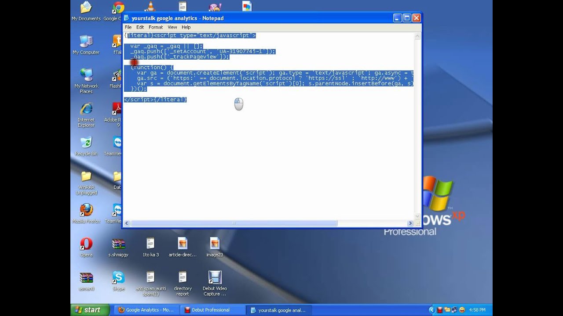Switch to Debut Professional taskbar item
Screen dimensions: 563x316
pos(213,310)
